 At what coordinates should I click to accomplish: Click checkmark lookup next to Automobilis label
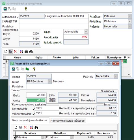tap(18, 17)
